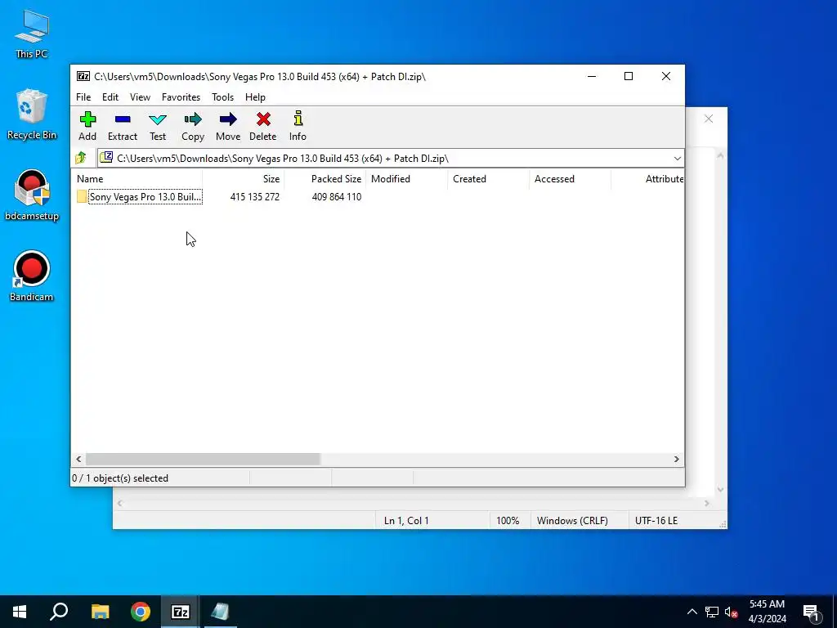Click the 7-Zip taskbar button
This screenshot has height=628, width=837.
tap(181, 612)
